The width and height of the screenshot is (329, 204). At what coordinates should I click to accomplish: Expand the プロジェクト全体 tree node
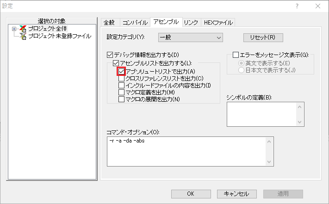(x=14, y=29)
